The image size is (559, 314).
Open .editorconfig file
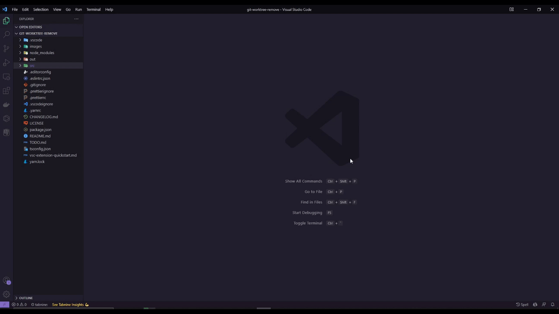[48, 72]
